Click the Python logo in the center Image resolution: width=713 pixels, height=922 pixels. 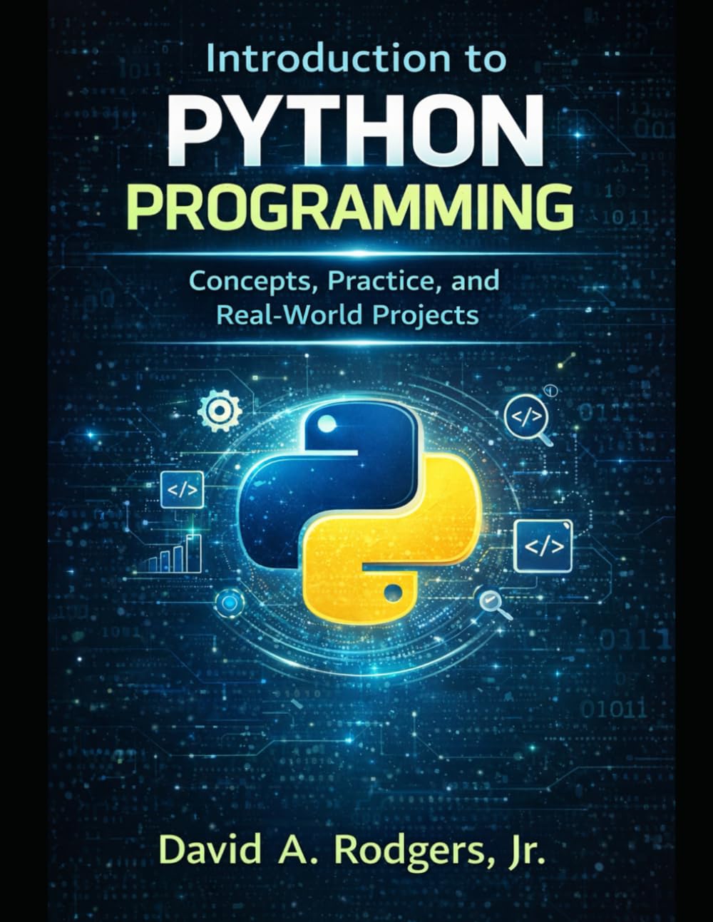pos(359,512)
